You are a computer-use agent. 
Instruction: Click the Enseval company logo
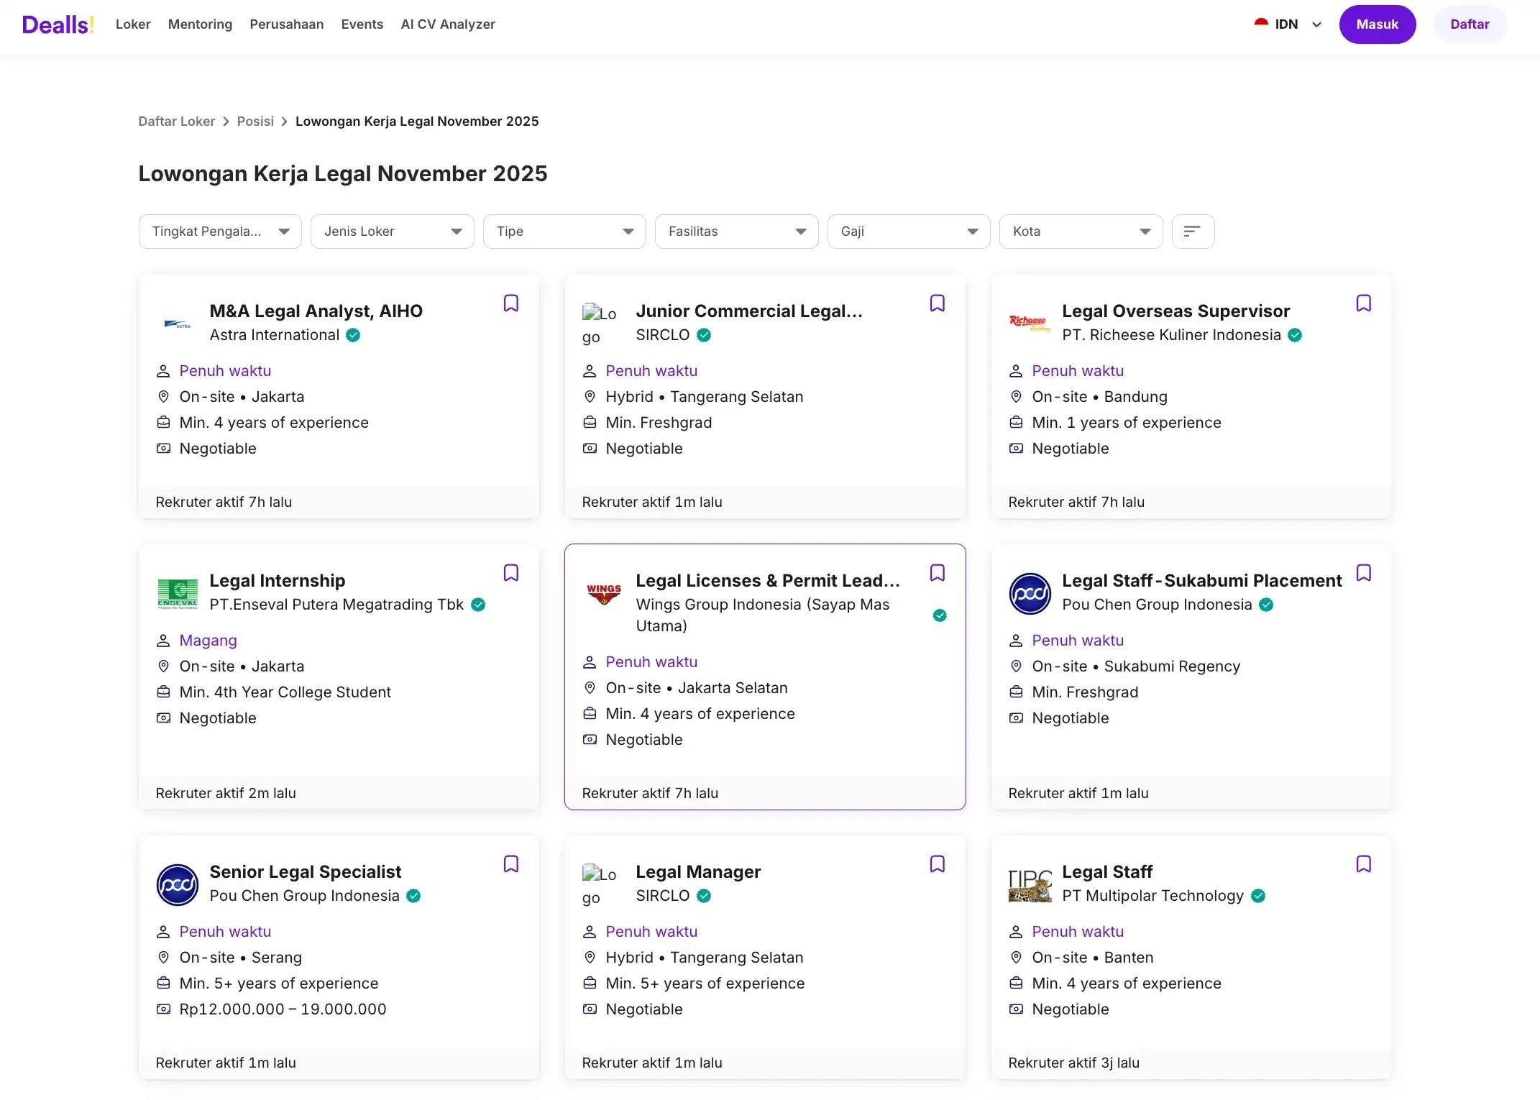pos(177,593)
